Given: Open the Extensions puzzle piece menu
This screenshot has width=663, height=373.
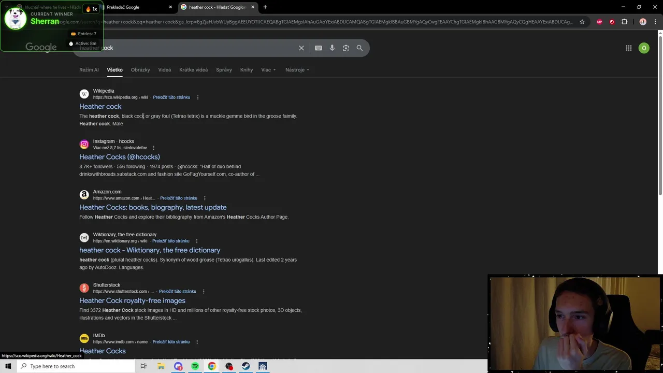Looking at the screenshot, I should point(624,22).
